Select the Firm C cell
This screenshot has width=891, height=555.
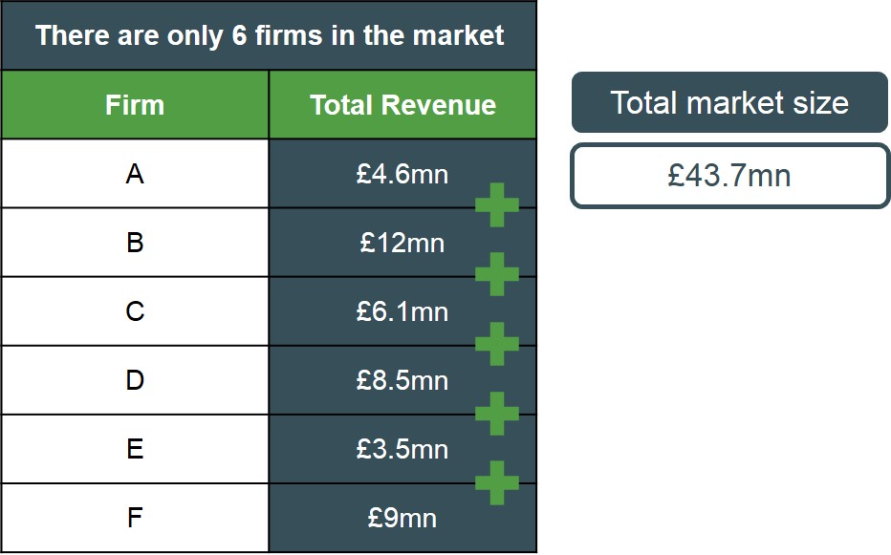tap(135, 311)
